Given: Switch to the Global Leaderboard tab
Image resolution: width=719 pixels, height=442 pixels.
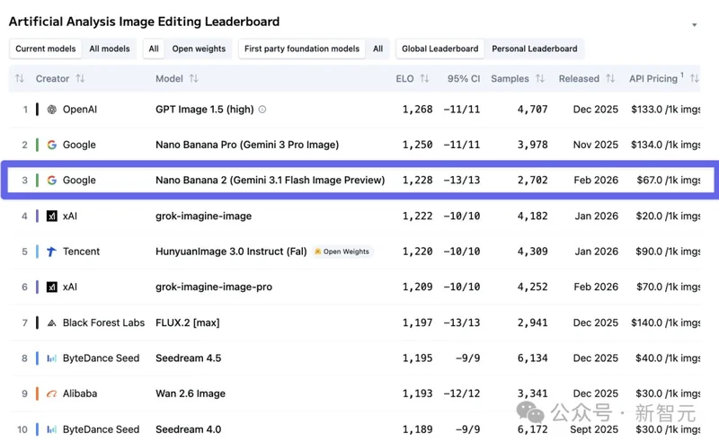Looking at the screenshot, I should pos(439,49).
